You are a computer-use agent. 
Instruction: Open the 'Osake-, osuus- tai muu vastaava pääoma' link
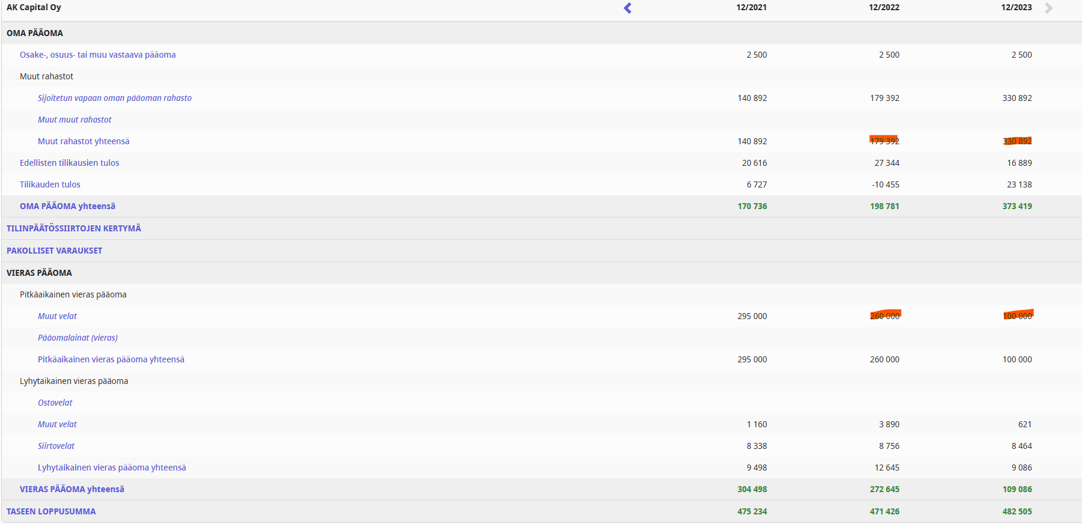coord(97,55)
